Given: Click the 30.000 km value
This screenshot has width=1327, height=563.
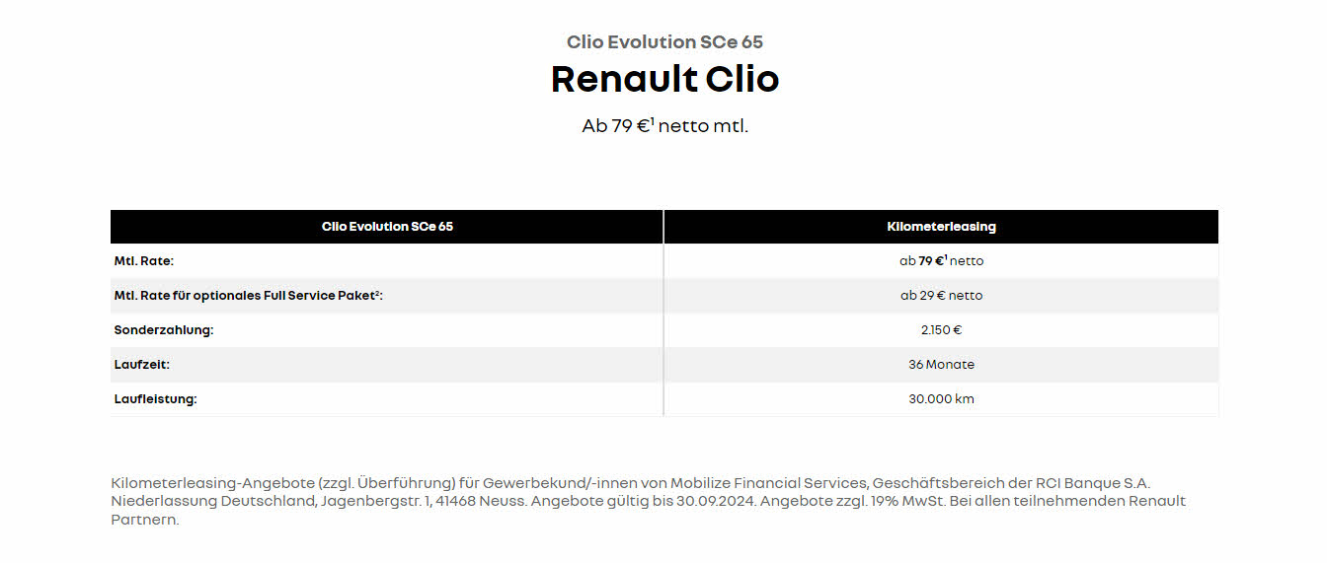Looking at the screenshot, I should [x=941, y=399].
